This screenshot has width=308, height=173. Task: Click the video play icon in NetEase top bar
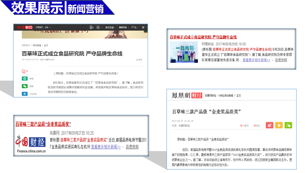pos(98,27)
